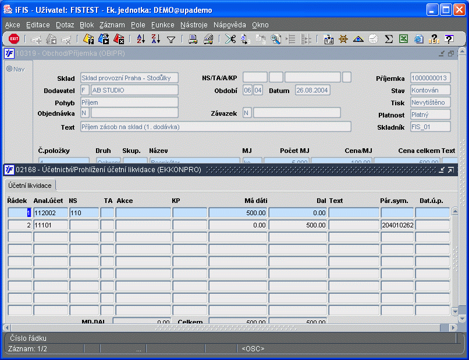Click the Příjemka number field 1000000013
The width and height of the screenshot is (469, 360).
(x=430, y=78)
